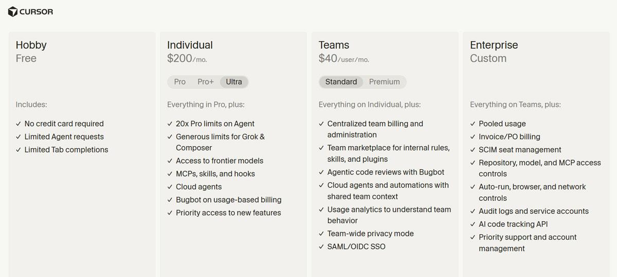This screenshot has height=277, width=617.
Task: Select the Ultra plan toggle
Action: click(234, 82)
